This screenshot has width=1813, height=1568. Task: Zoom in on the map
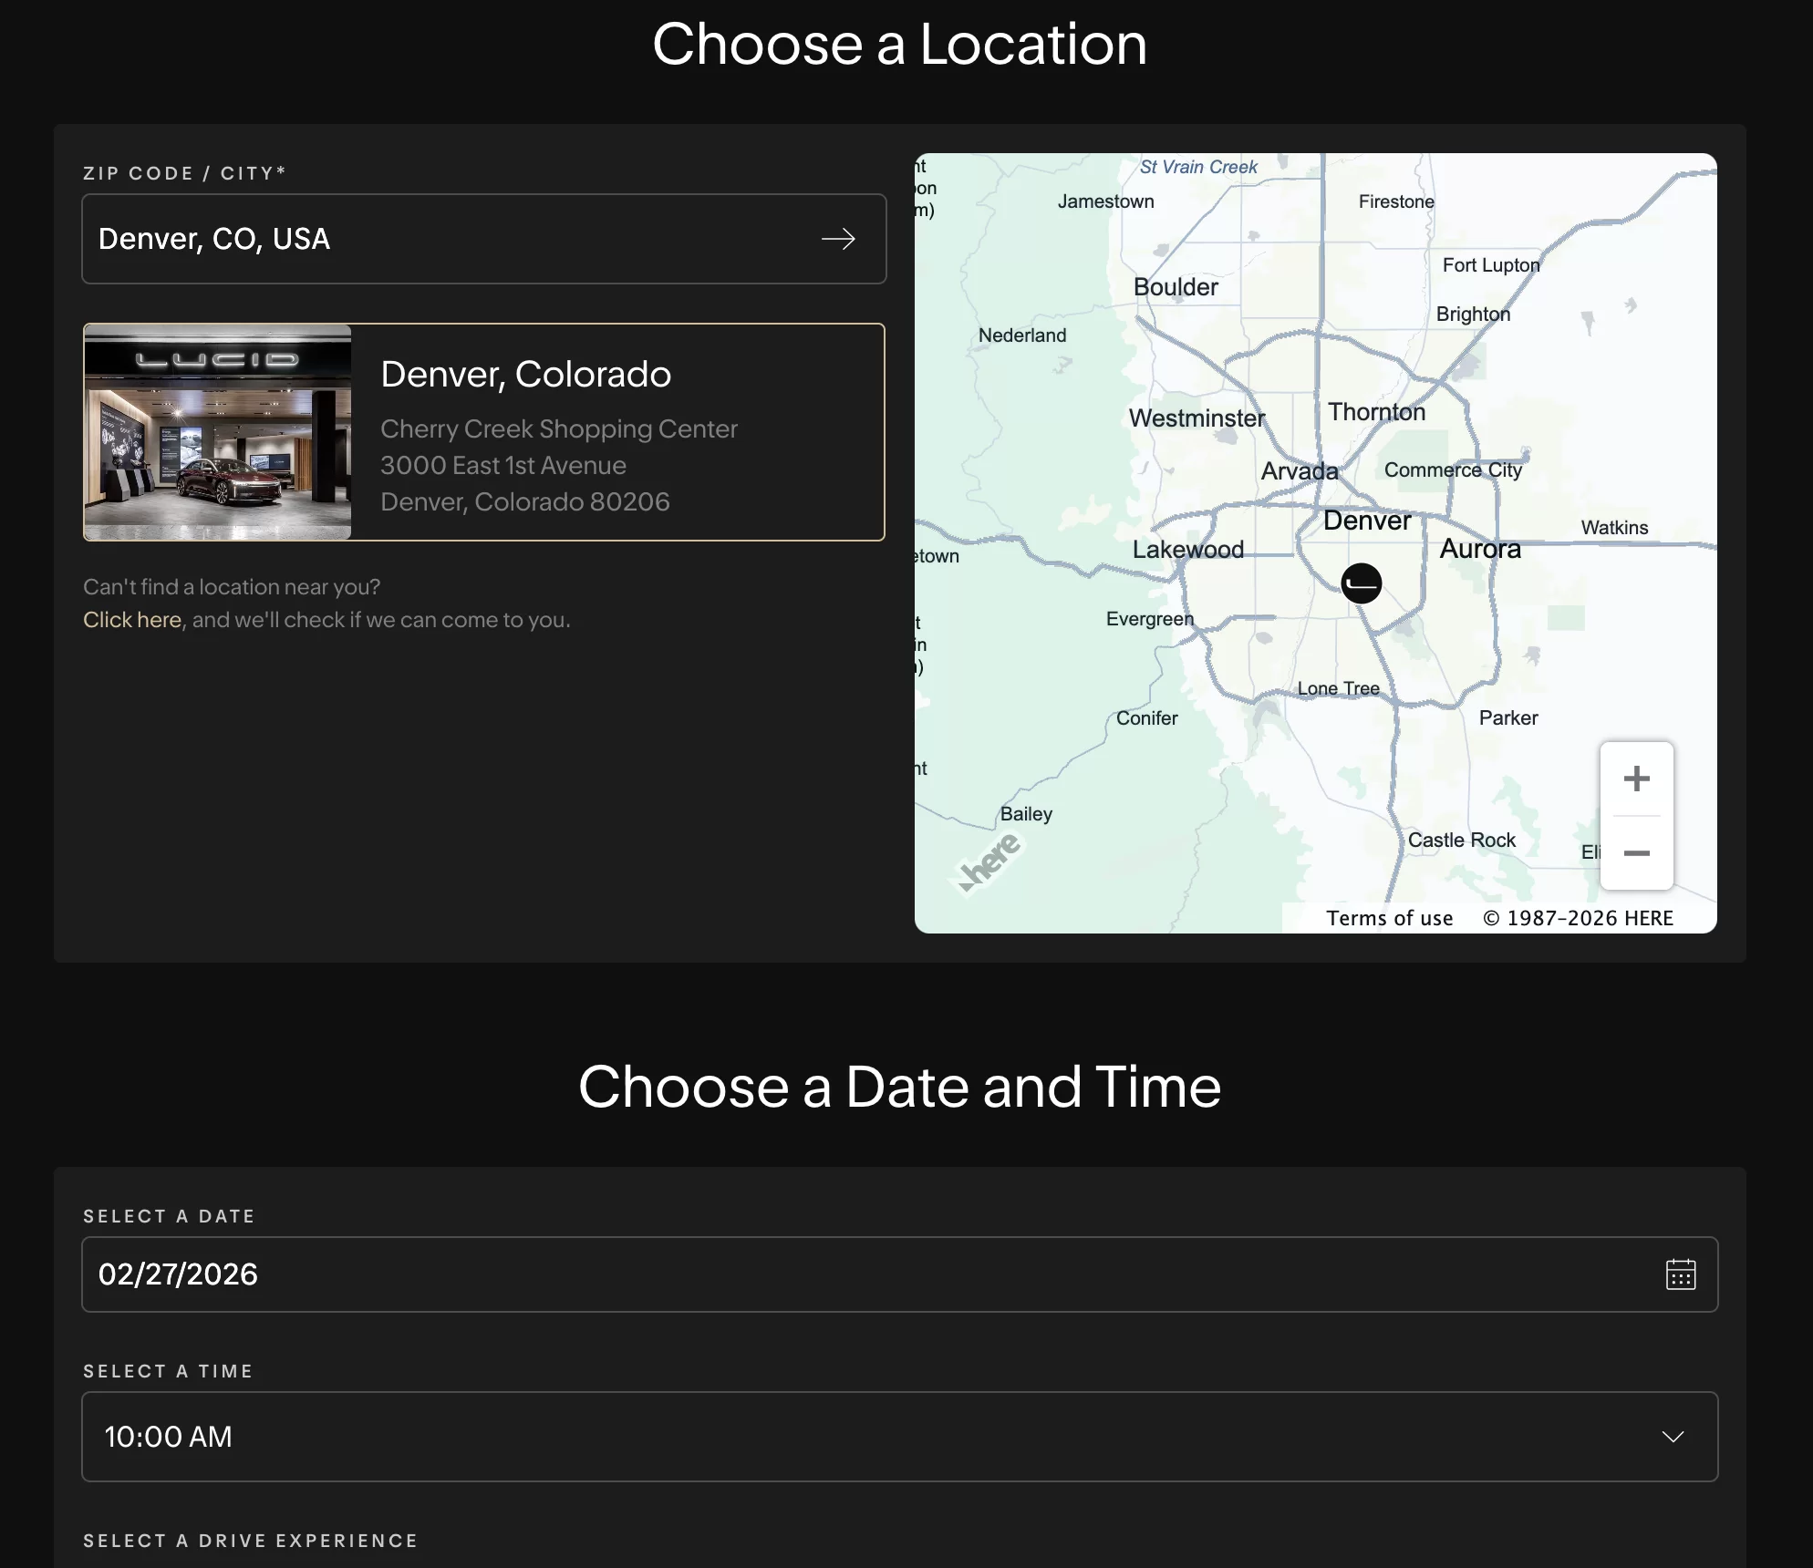[1636, 779]
